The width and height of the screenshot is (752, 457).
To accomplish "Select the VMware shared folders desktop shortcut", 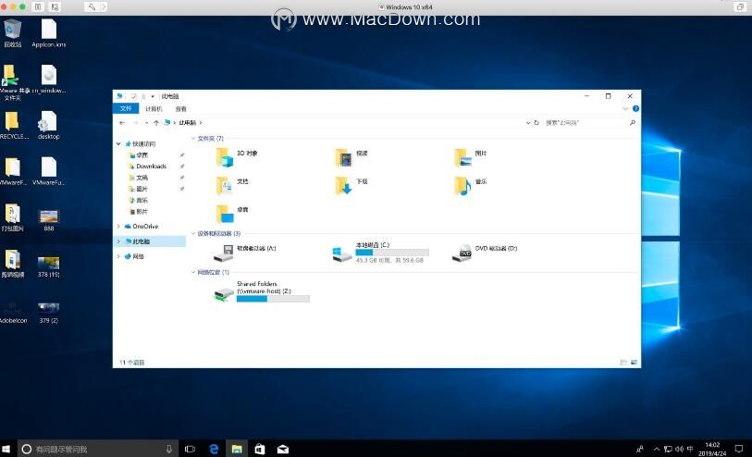I will tap(12, 82).
